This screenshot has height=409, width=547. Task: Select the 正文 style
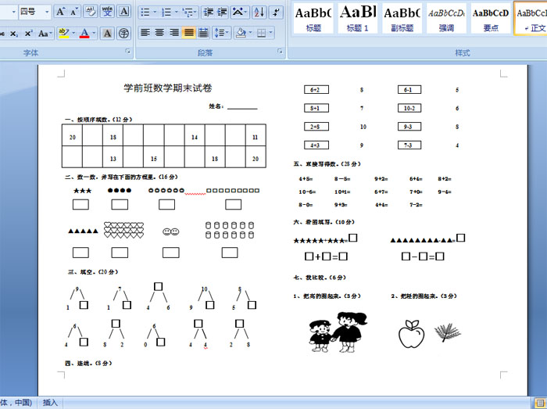[x=531, y=19]
